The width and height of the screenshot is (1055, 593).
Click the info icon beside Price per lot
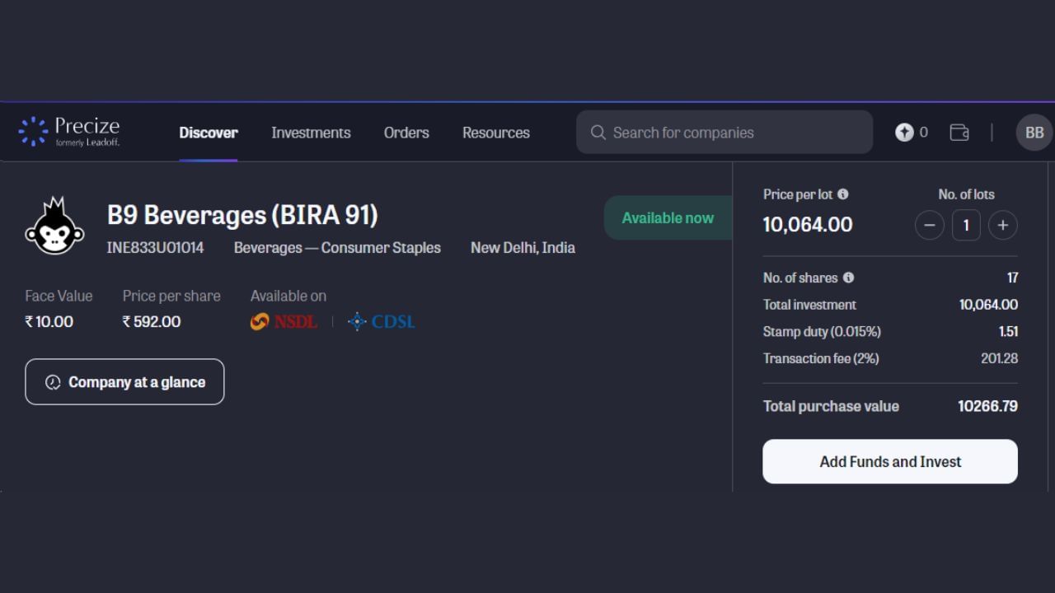click(843, 194)
